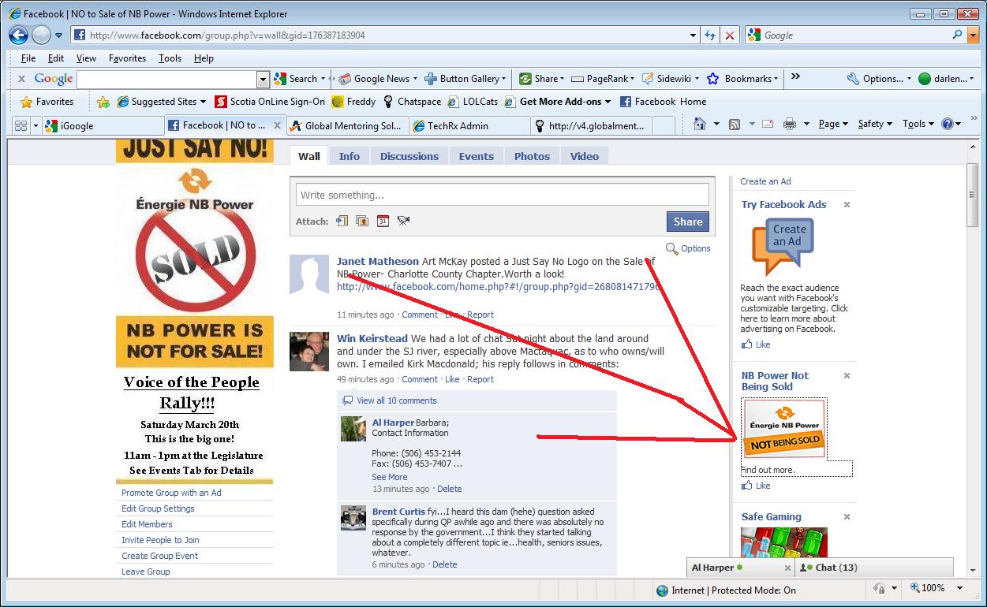Go to the browser Home icon
The height and width of the screenshot is (607, 987).
click(x=699, y=124)
